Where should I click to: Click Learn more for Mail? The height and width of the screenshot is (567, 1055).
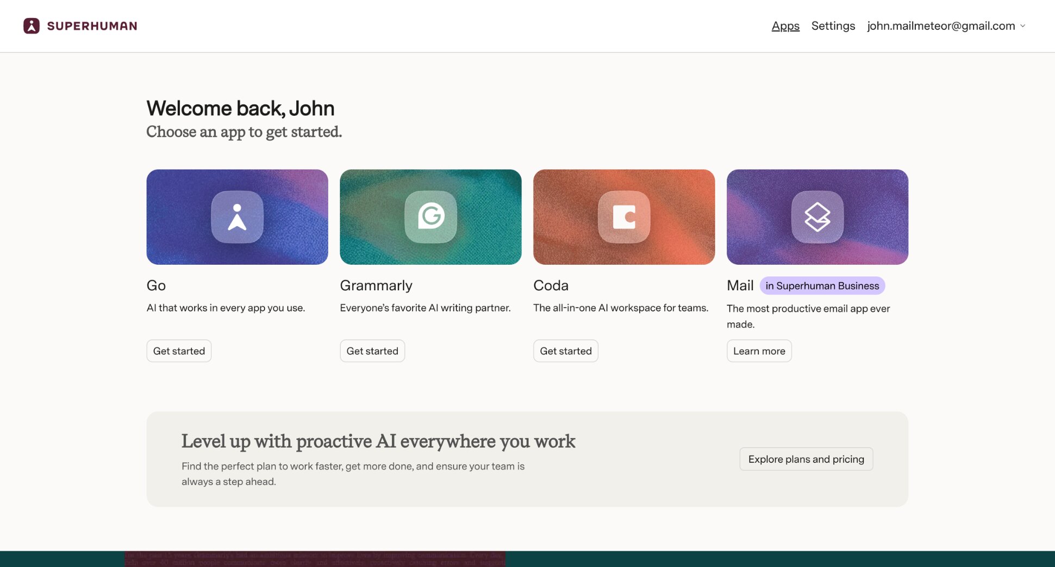click(759, 351)
